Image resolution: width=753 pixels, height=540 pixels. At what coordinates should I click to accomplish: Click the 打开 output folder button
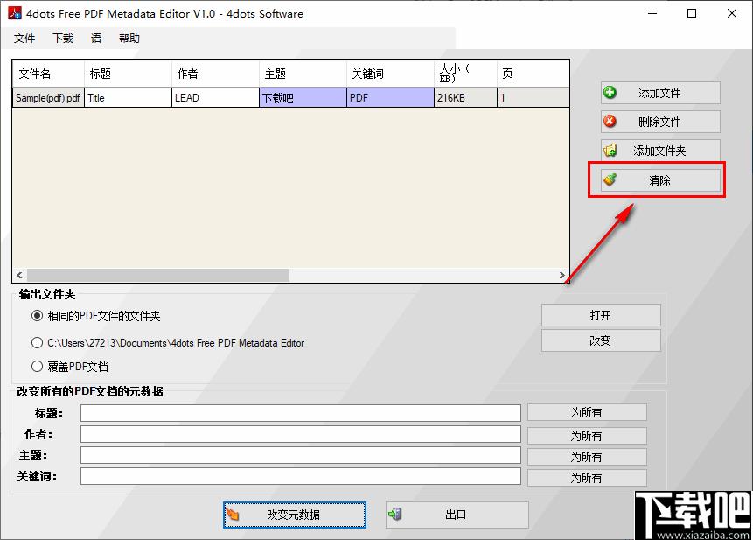601,315
